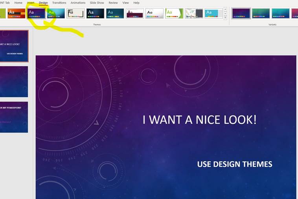298x199 pixels.
Task: Open the Transitions ribbon tab
Action: coord(59,3)
